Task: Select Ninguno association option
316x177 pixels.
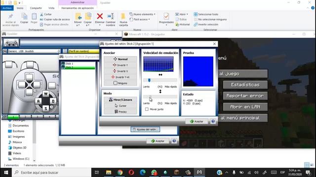Action: tap(120, 83)
